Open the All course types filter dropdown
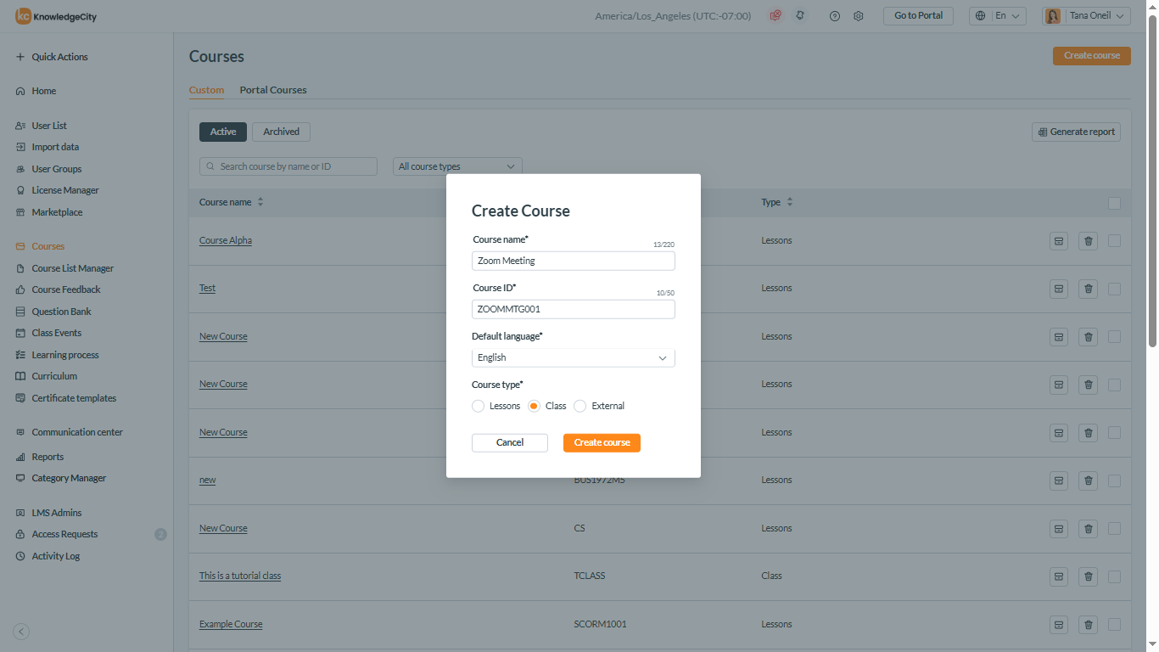The image size is (1159, 652). 457,166
